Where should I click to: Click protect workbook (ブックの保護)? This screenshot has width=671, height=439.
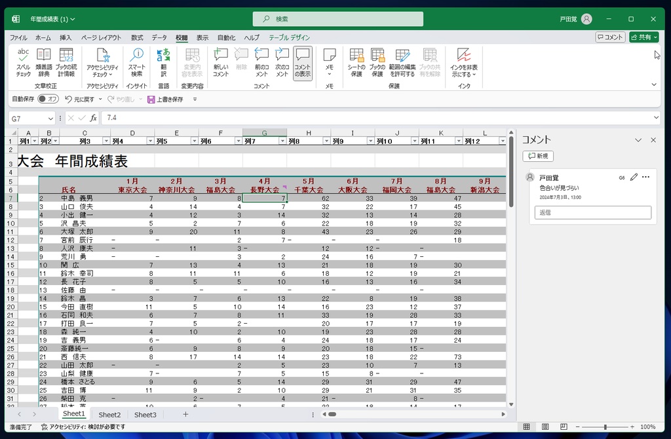click(377, 62)
